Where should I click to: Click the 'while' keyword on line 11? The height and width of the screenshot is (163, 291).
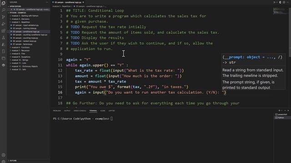pyautogui.click(x=72, y=65)
